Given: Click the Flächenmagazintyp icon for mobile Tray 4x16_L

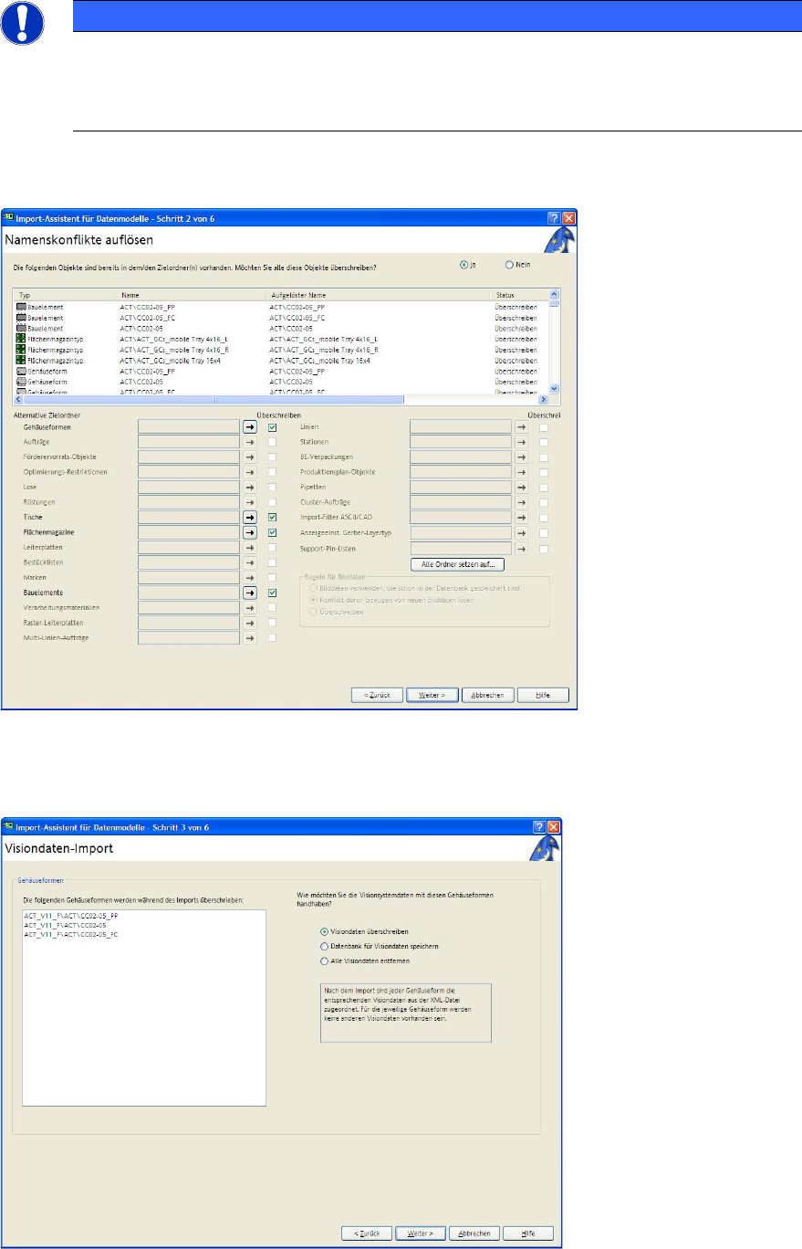Looking at the screenshot, I should click(21, 339).
